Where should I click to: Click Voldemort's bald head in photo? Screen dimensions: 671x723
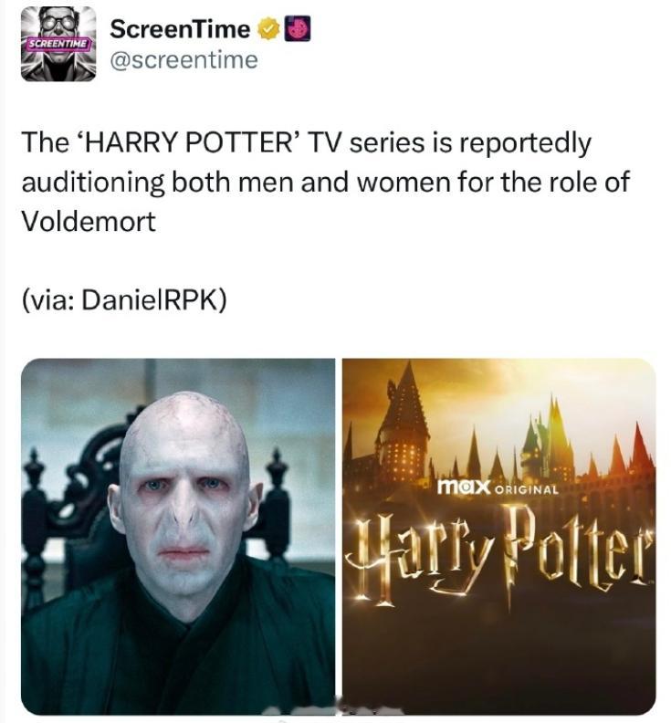tap(184, 424)
